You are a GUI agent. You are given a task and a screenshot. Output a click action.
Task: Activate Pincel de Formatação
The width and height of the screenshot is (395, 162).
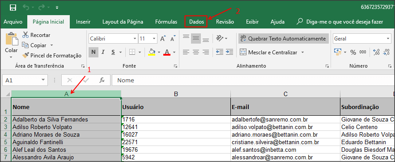[51, 56]
